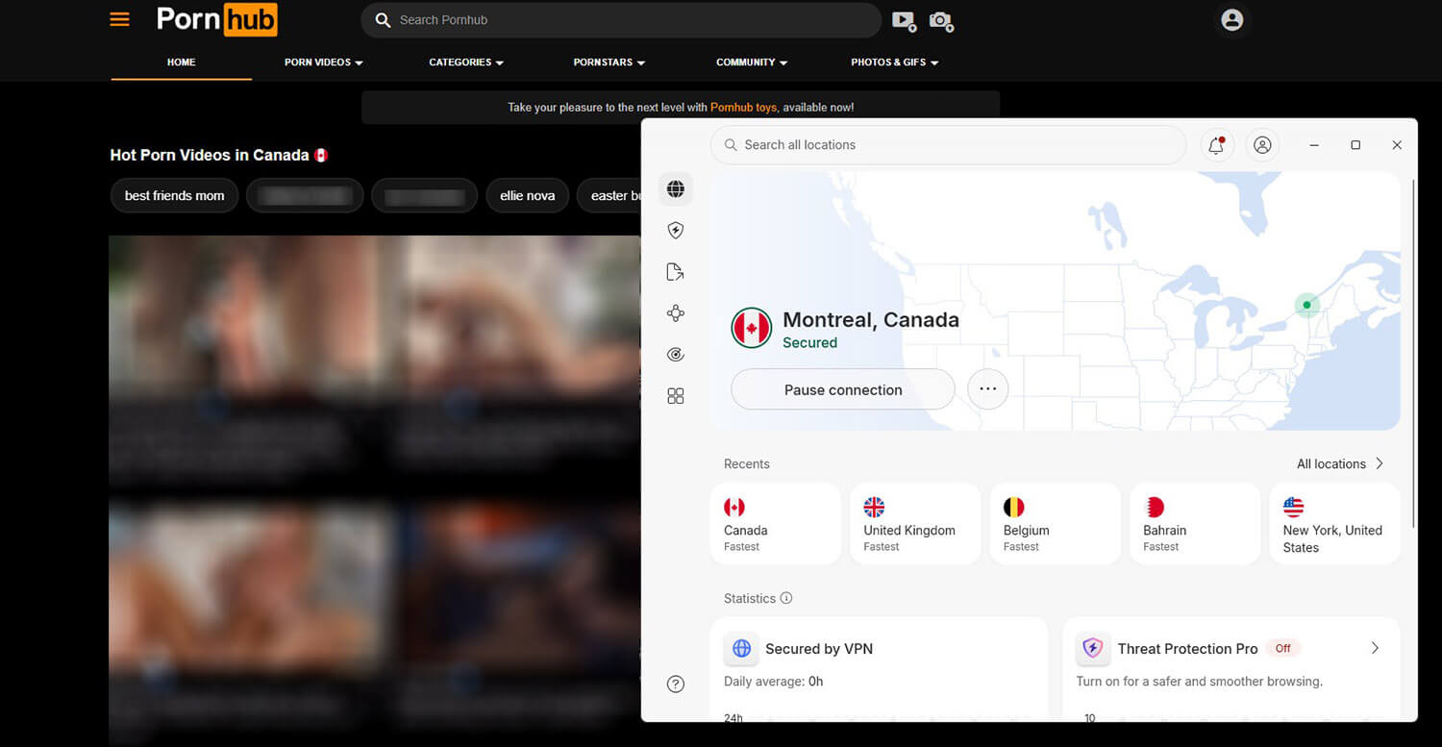Open the apps grid icon in VPN sidebar
This screenshot has width=1442, height=747.
tap(676, 396)
